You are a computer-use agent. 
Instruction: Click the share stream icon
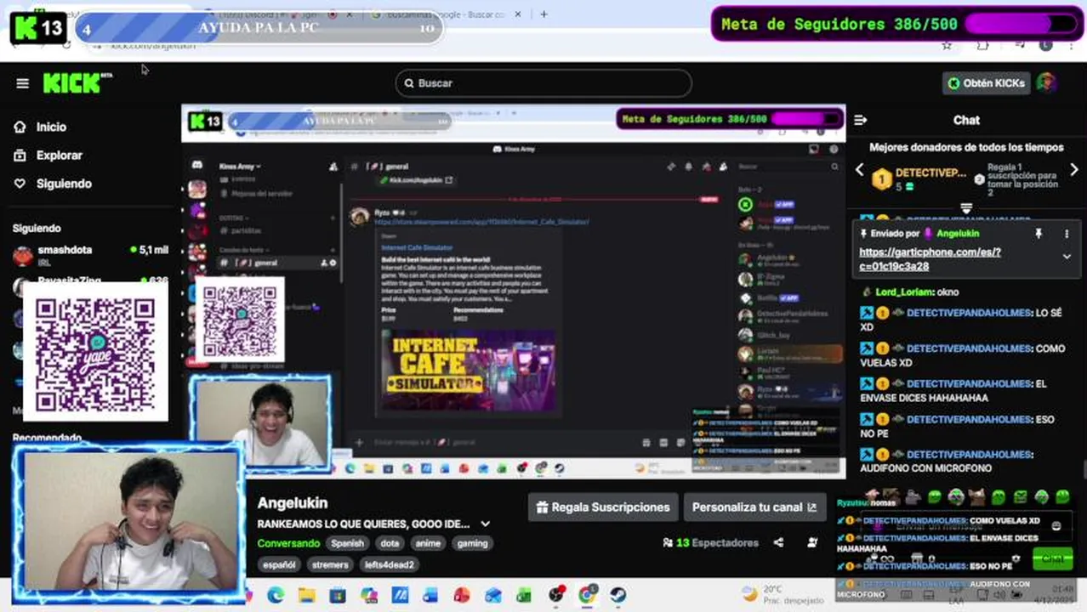[778, 542]
